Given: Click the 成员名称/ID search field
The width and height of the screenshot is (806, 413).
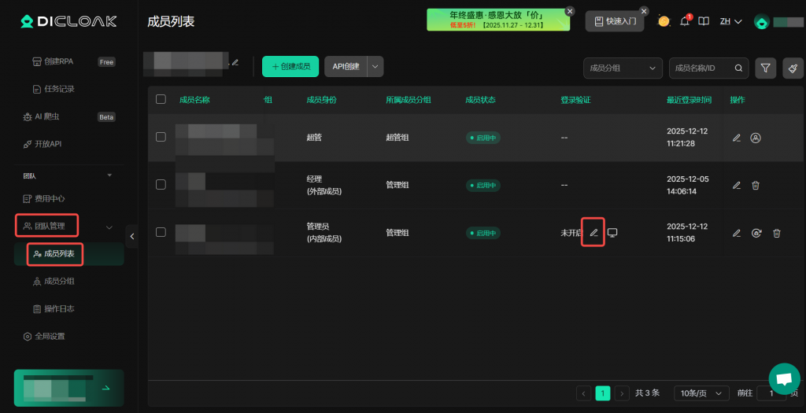Looking at the screenshot, I should tap(708, 68).
